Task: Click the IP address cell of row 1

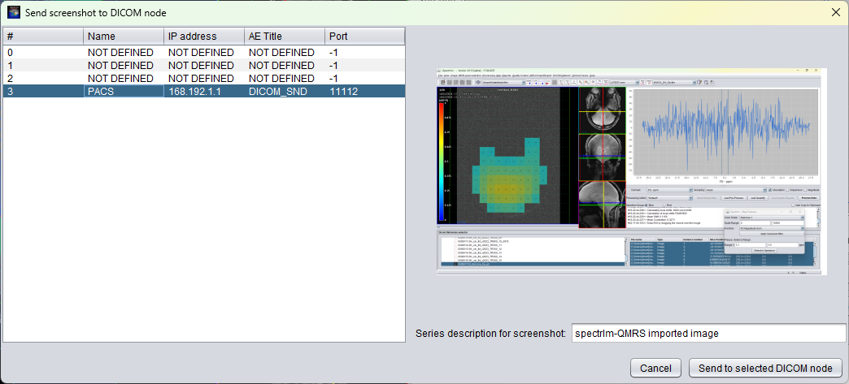Action: click(203, 66)
